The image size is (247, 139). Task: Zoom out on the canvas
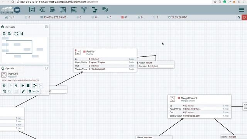(x=9, y=34)
